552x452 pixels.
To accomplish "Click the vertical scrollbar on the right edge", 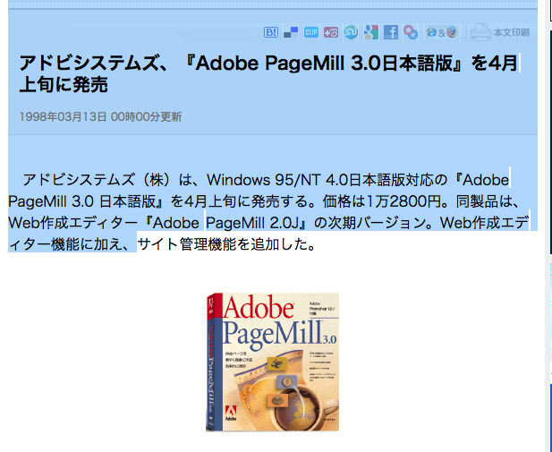I will [x=548, y=224].
